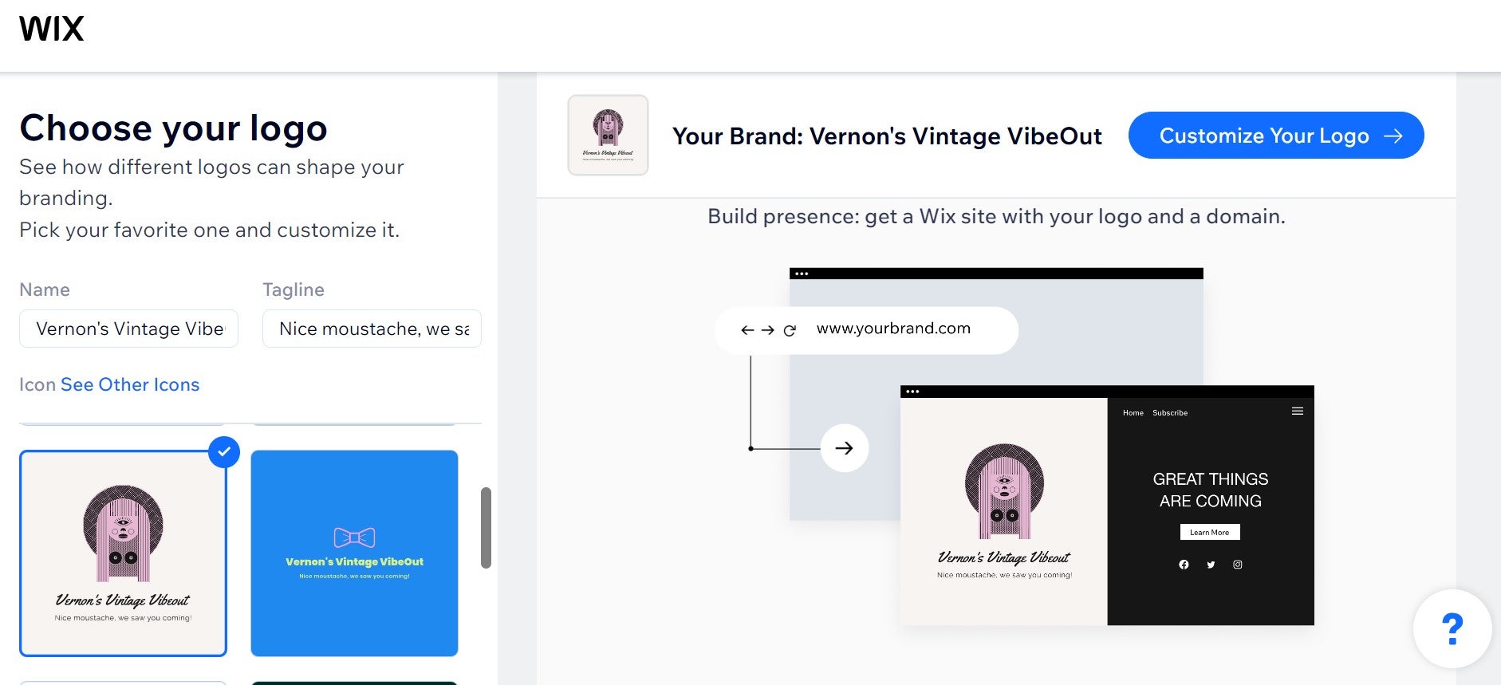The image size is (1501, 685).
Task: Open the help question mark bubble
Action: click(1452, 628)
